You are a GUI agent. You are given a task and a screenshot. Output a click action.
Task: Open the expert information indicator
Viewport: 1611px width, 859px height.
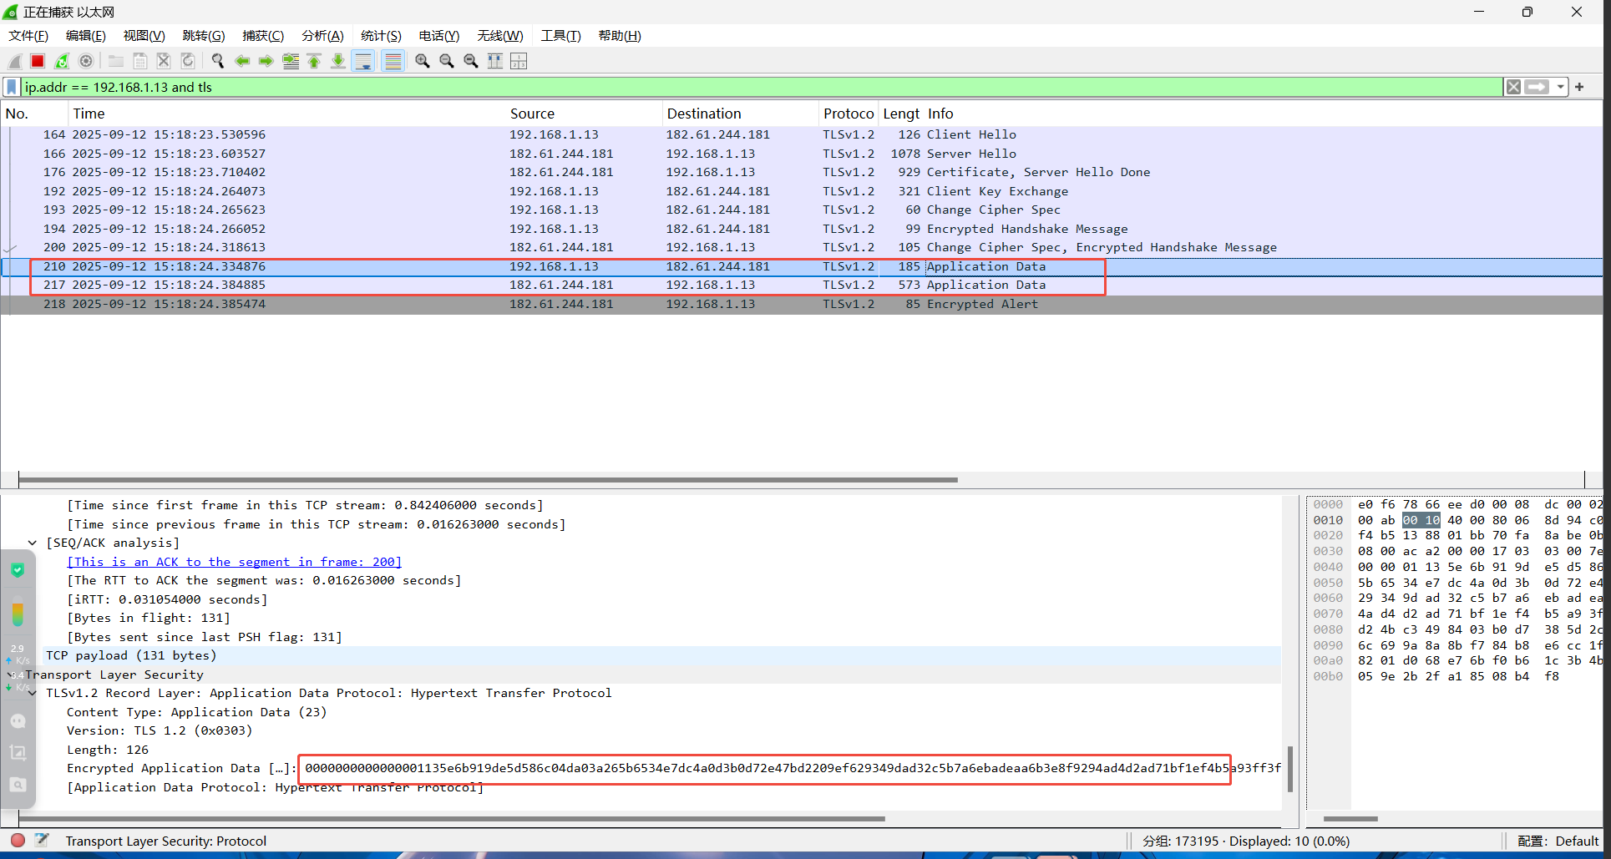pos(18,841)
